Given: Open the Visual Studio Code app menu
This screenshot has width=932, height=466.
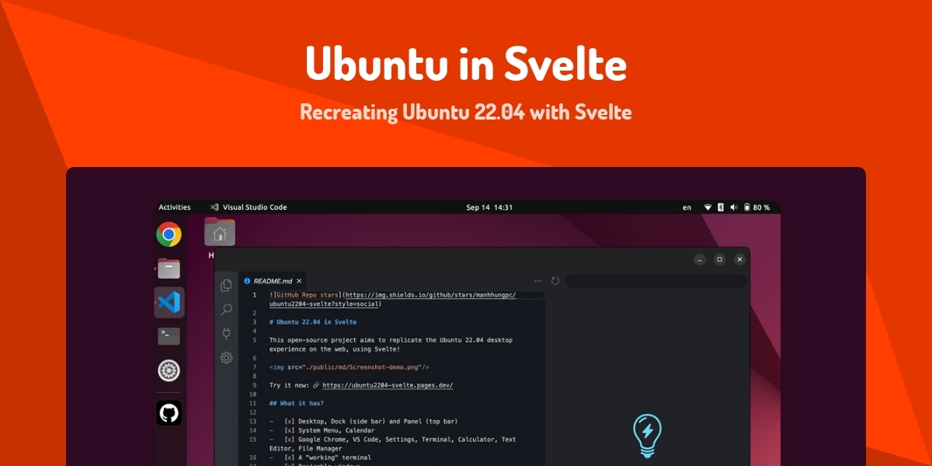Looking at the screenshot, I should pos(249,207).
